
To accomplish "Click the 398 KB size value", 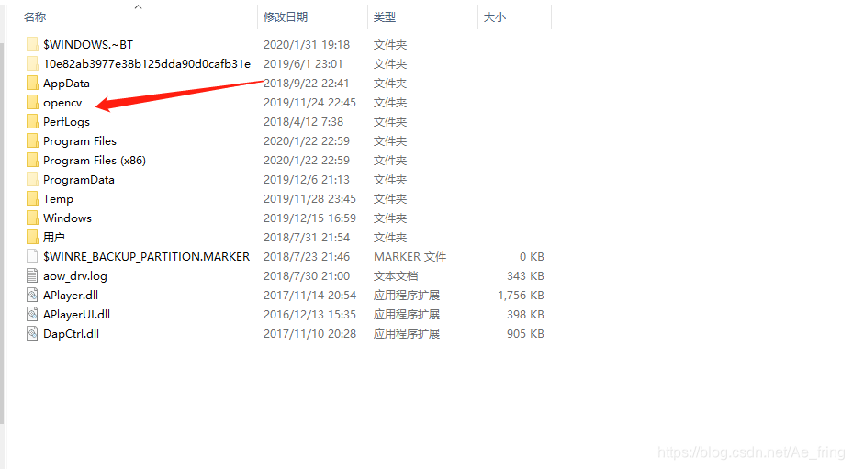I will pos(525,315).
